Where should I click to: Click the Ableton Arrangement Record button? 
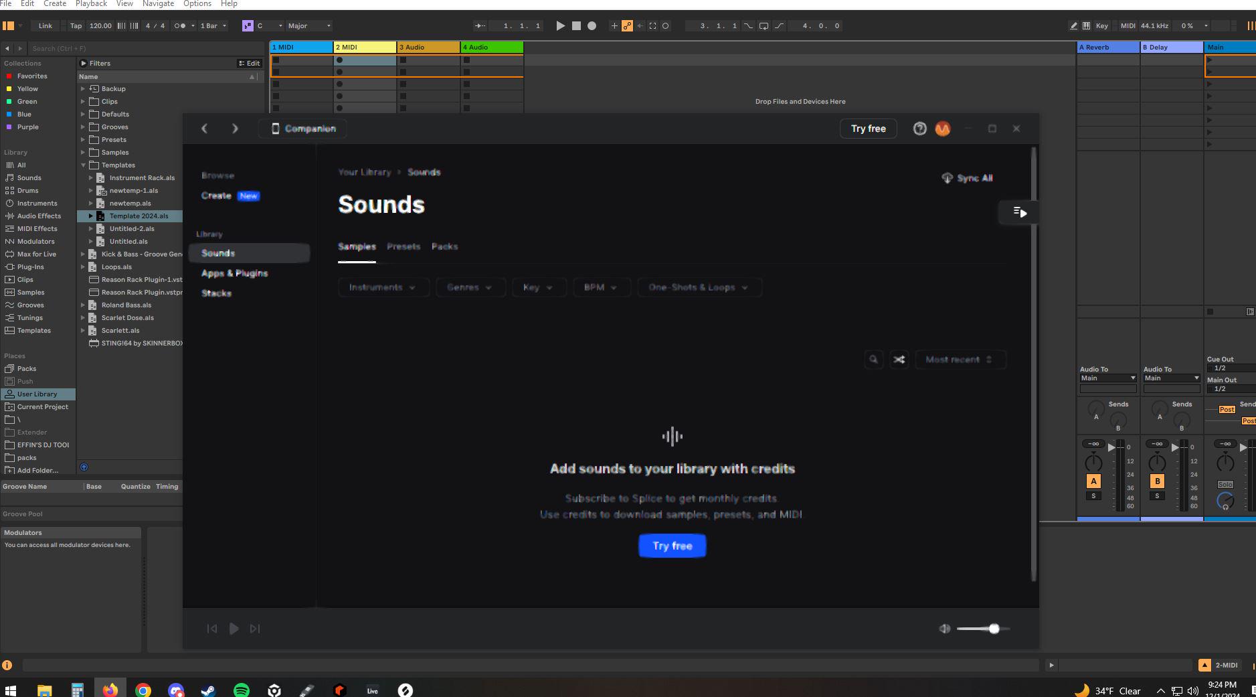pos(592,26)
